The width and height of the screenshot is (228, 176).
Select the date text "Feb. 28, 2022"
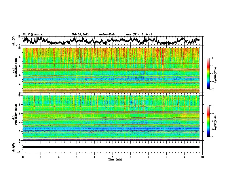[x=80, y=35]
